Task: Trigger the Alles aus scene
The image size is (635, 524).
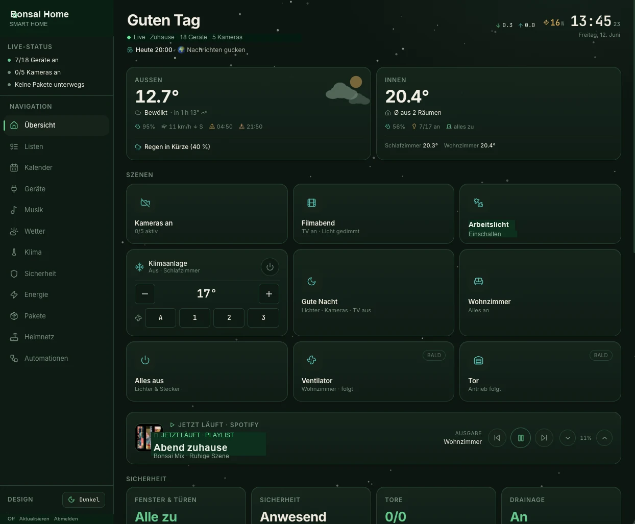Action: point(207,371)
